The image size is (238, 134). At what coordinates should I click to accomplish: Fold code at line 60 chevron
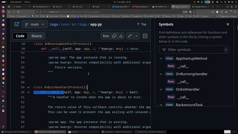[28, 92]
